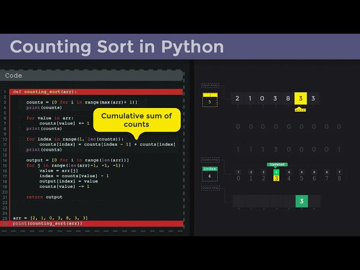Click the count "7" above index 8
The image size is (360, 270).
point(339,172)
